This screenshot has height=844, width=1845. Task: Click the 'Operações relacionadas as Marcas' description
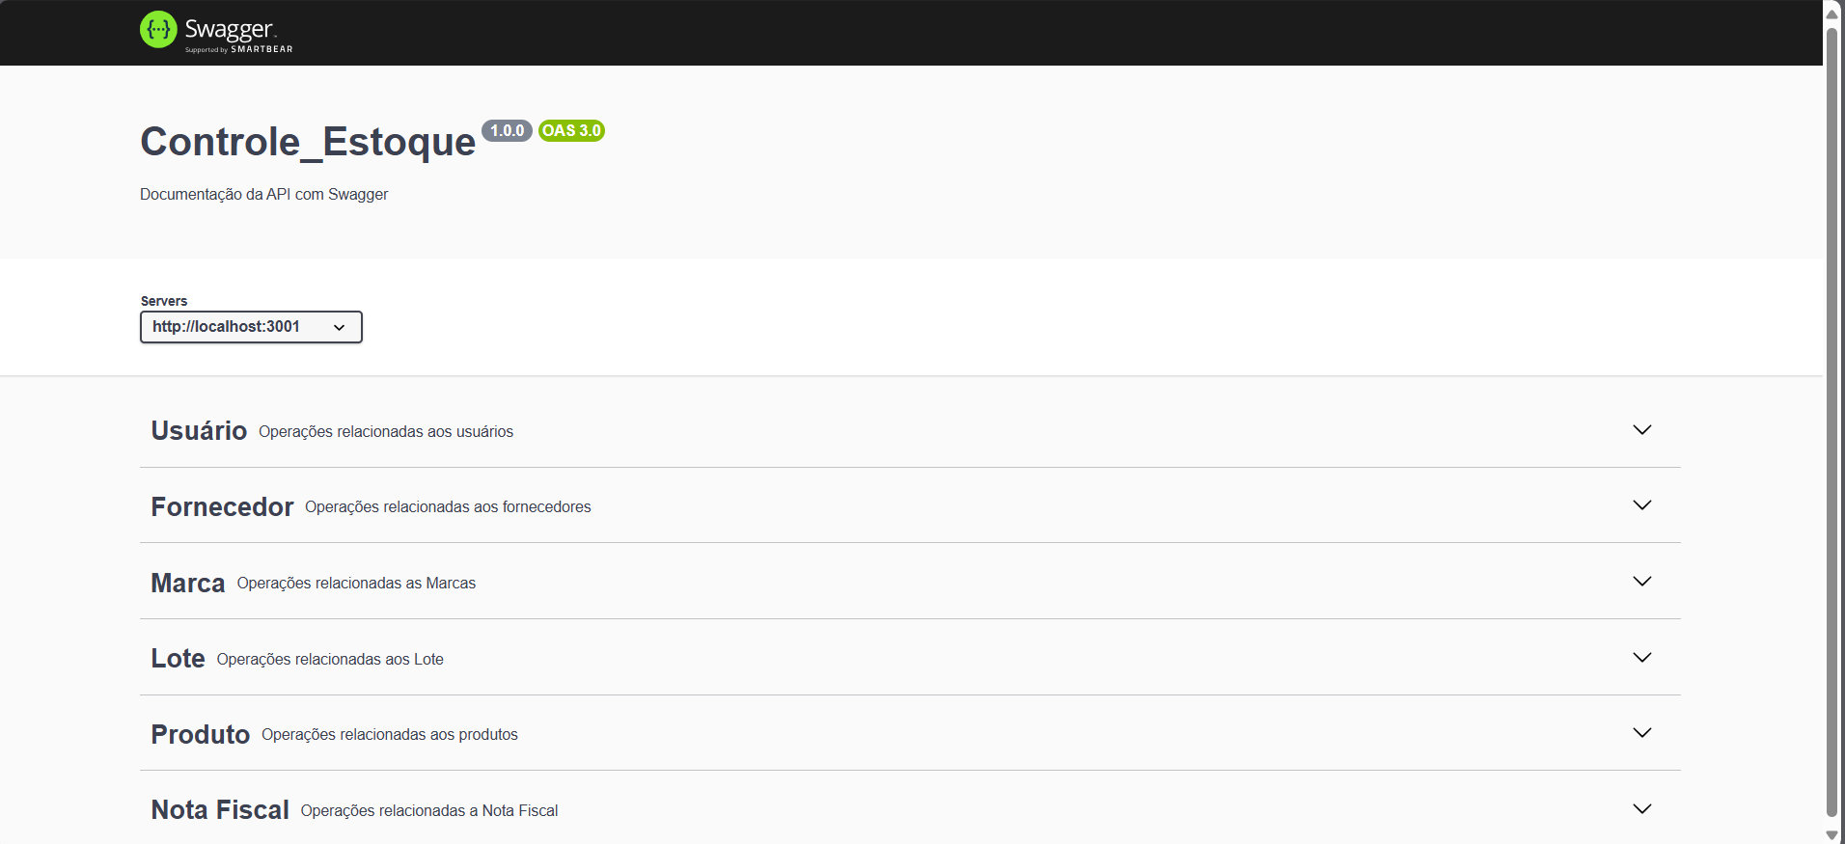coord(356,584)
